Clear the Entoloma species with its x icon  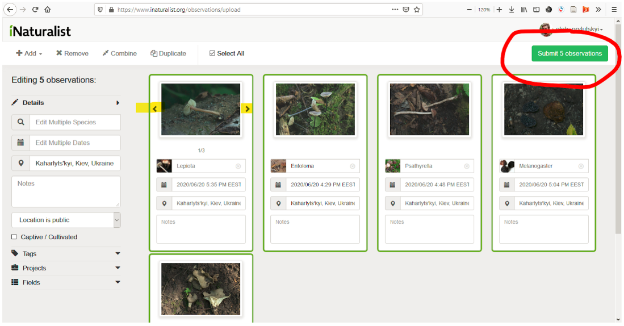pos(353,166)
